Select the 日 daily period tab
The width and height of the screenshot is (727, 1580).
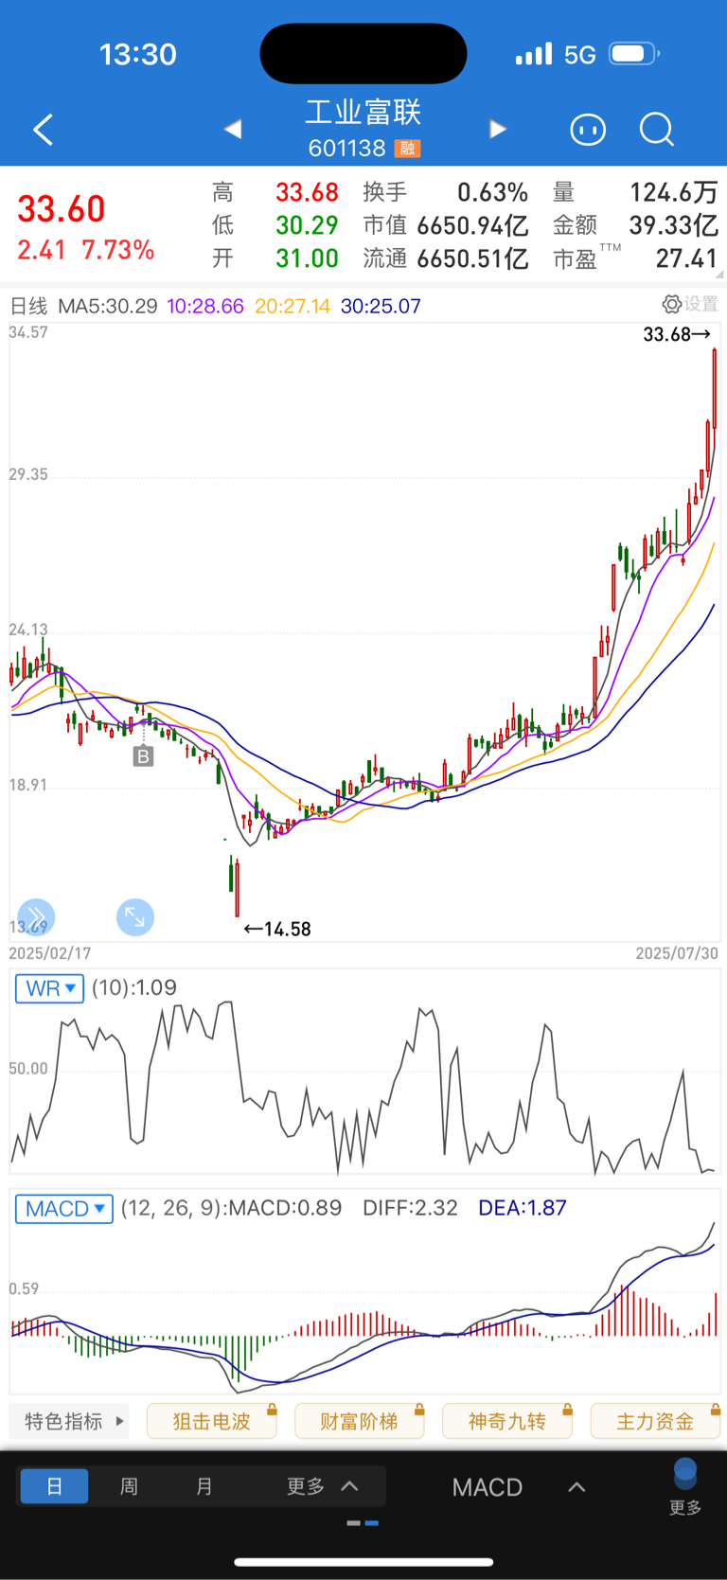pos(54,1486)
